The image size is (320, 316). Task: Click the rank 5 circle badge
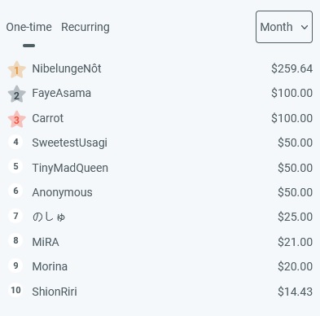pyautogui.click(x=15, y=166)
